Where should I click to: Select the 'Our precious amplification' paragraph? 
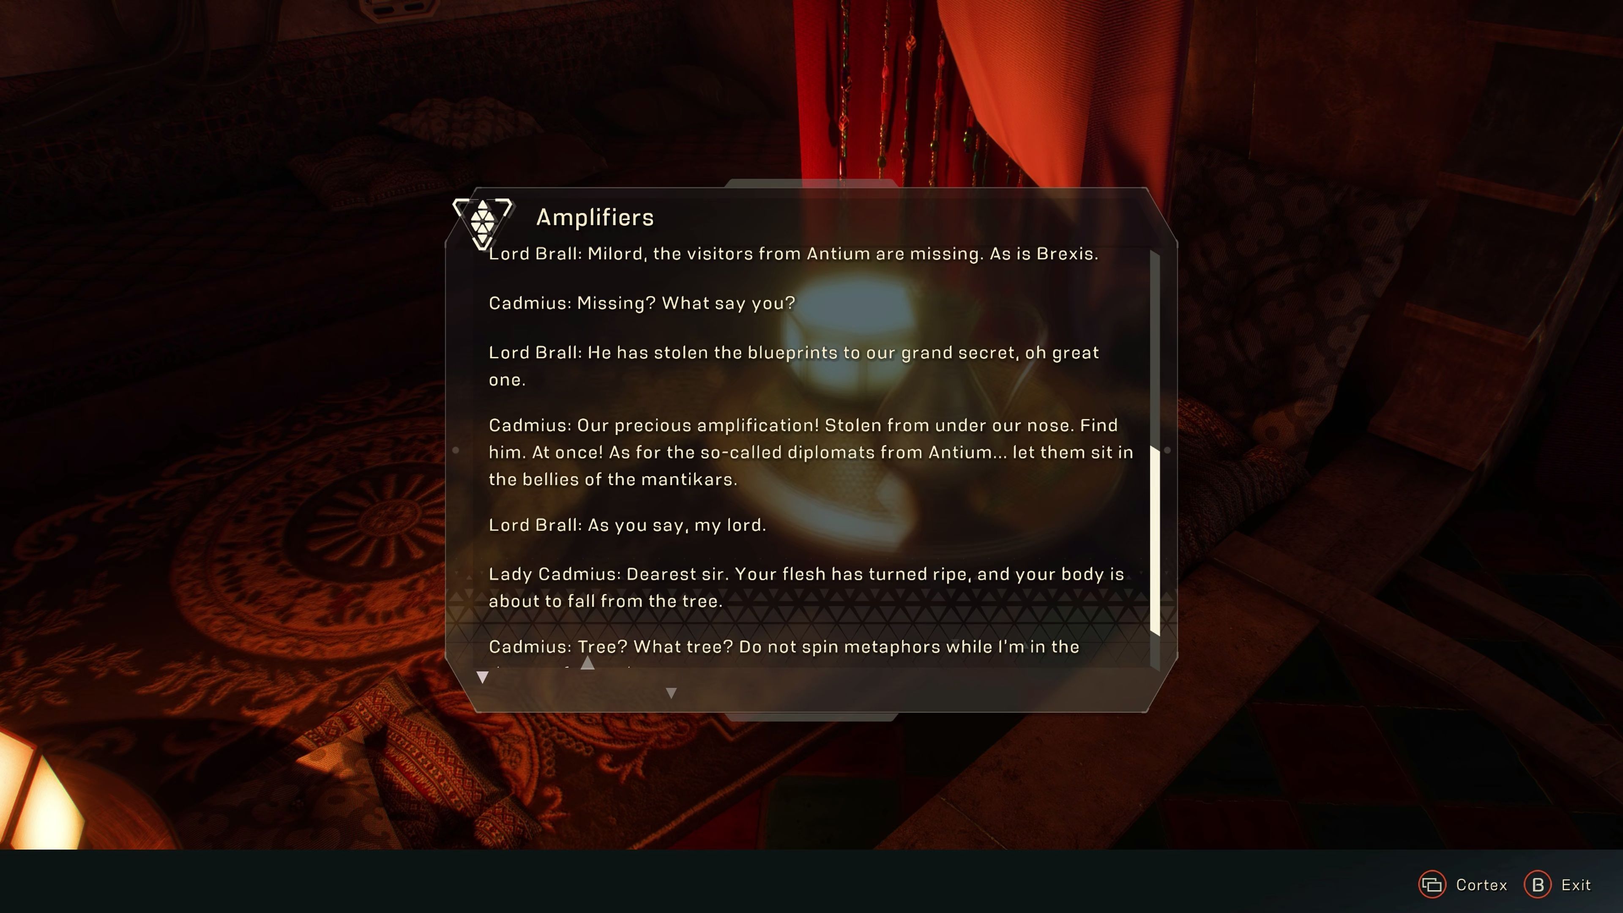(x=811, y=452)
